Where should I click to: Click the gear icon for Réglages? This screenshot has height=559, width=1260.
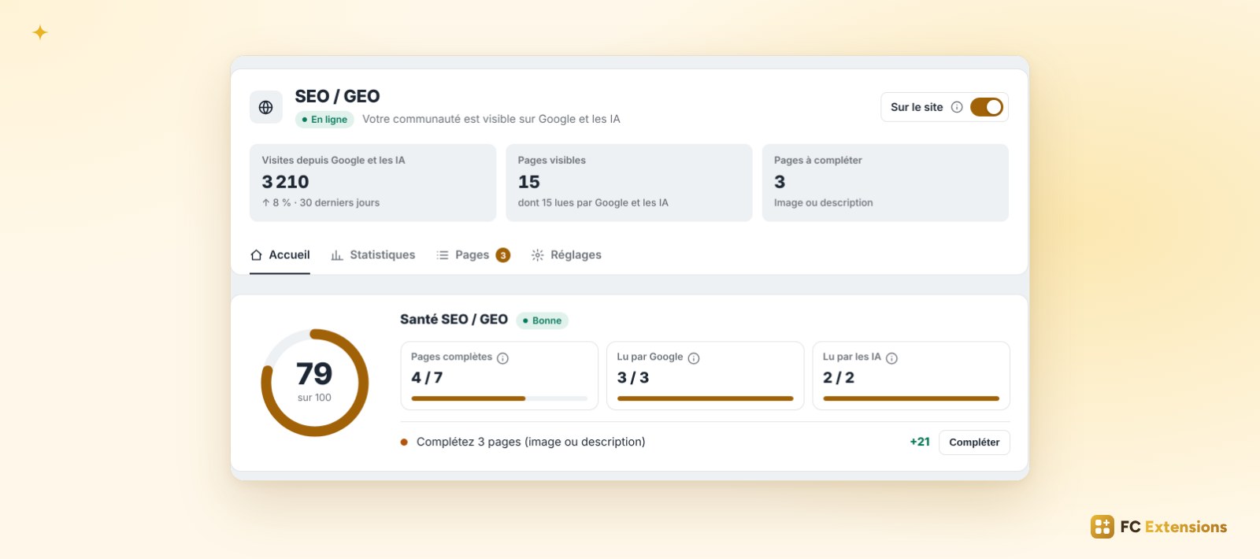point(538,255)
